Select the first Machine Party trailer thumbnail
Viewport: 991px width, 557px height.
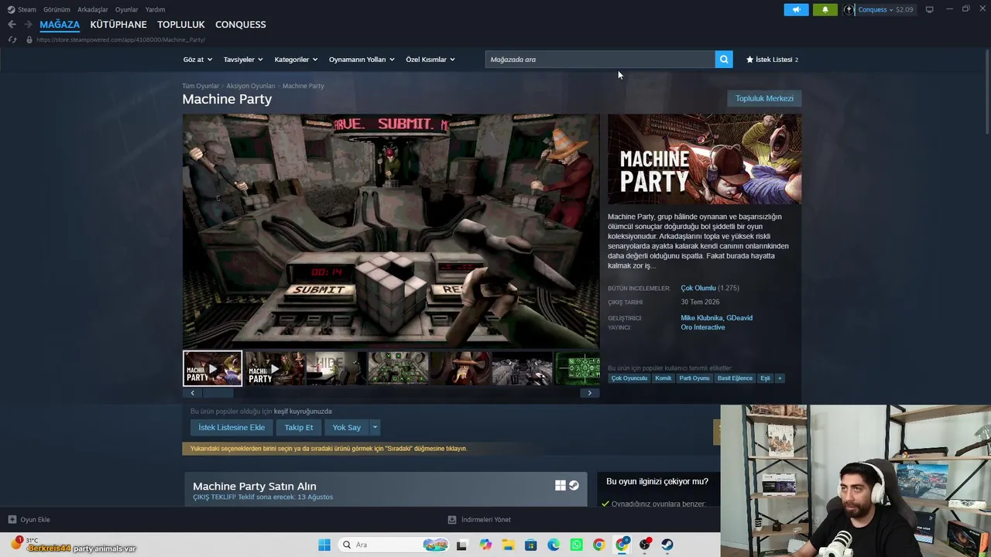pos(212,368)
